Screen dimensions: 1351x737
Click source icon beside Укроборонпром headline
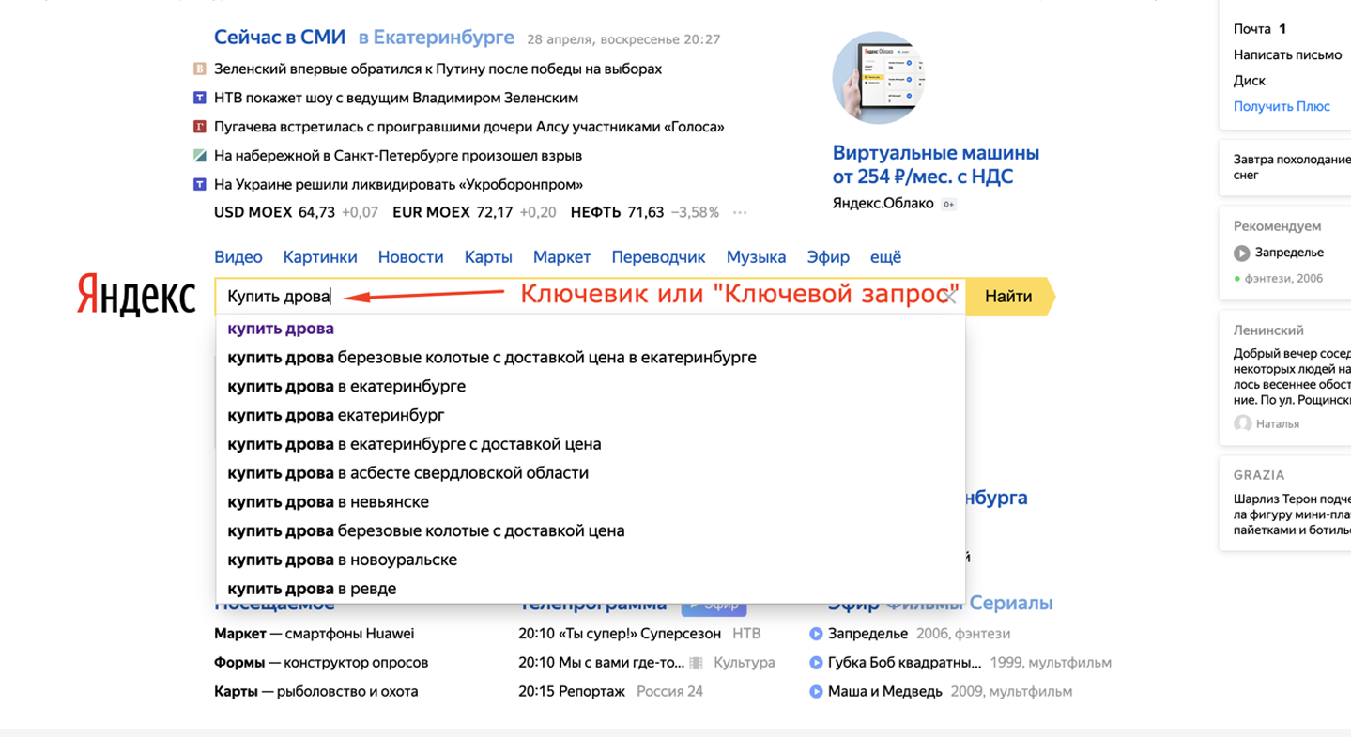point(199,184)
